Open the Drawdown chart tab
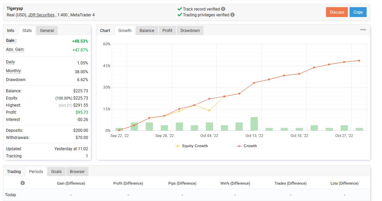Image resolution: width=382 pixels, height=201 pixels. pyautogui.click(x=190, y=31)
